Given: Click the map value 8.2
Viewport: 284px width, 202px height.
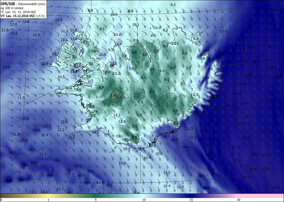Looking at the screenshot, I should tap(140, 102).
